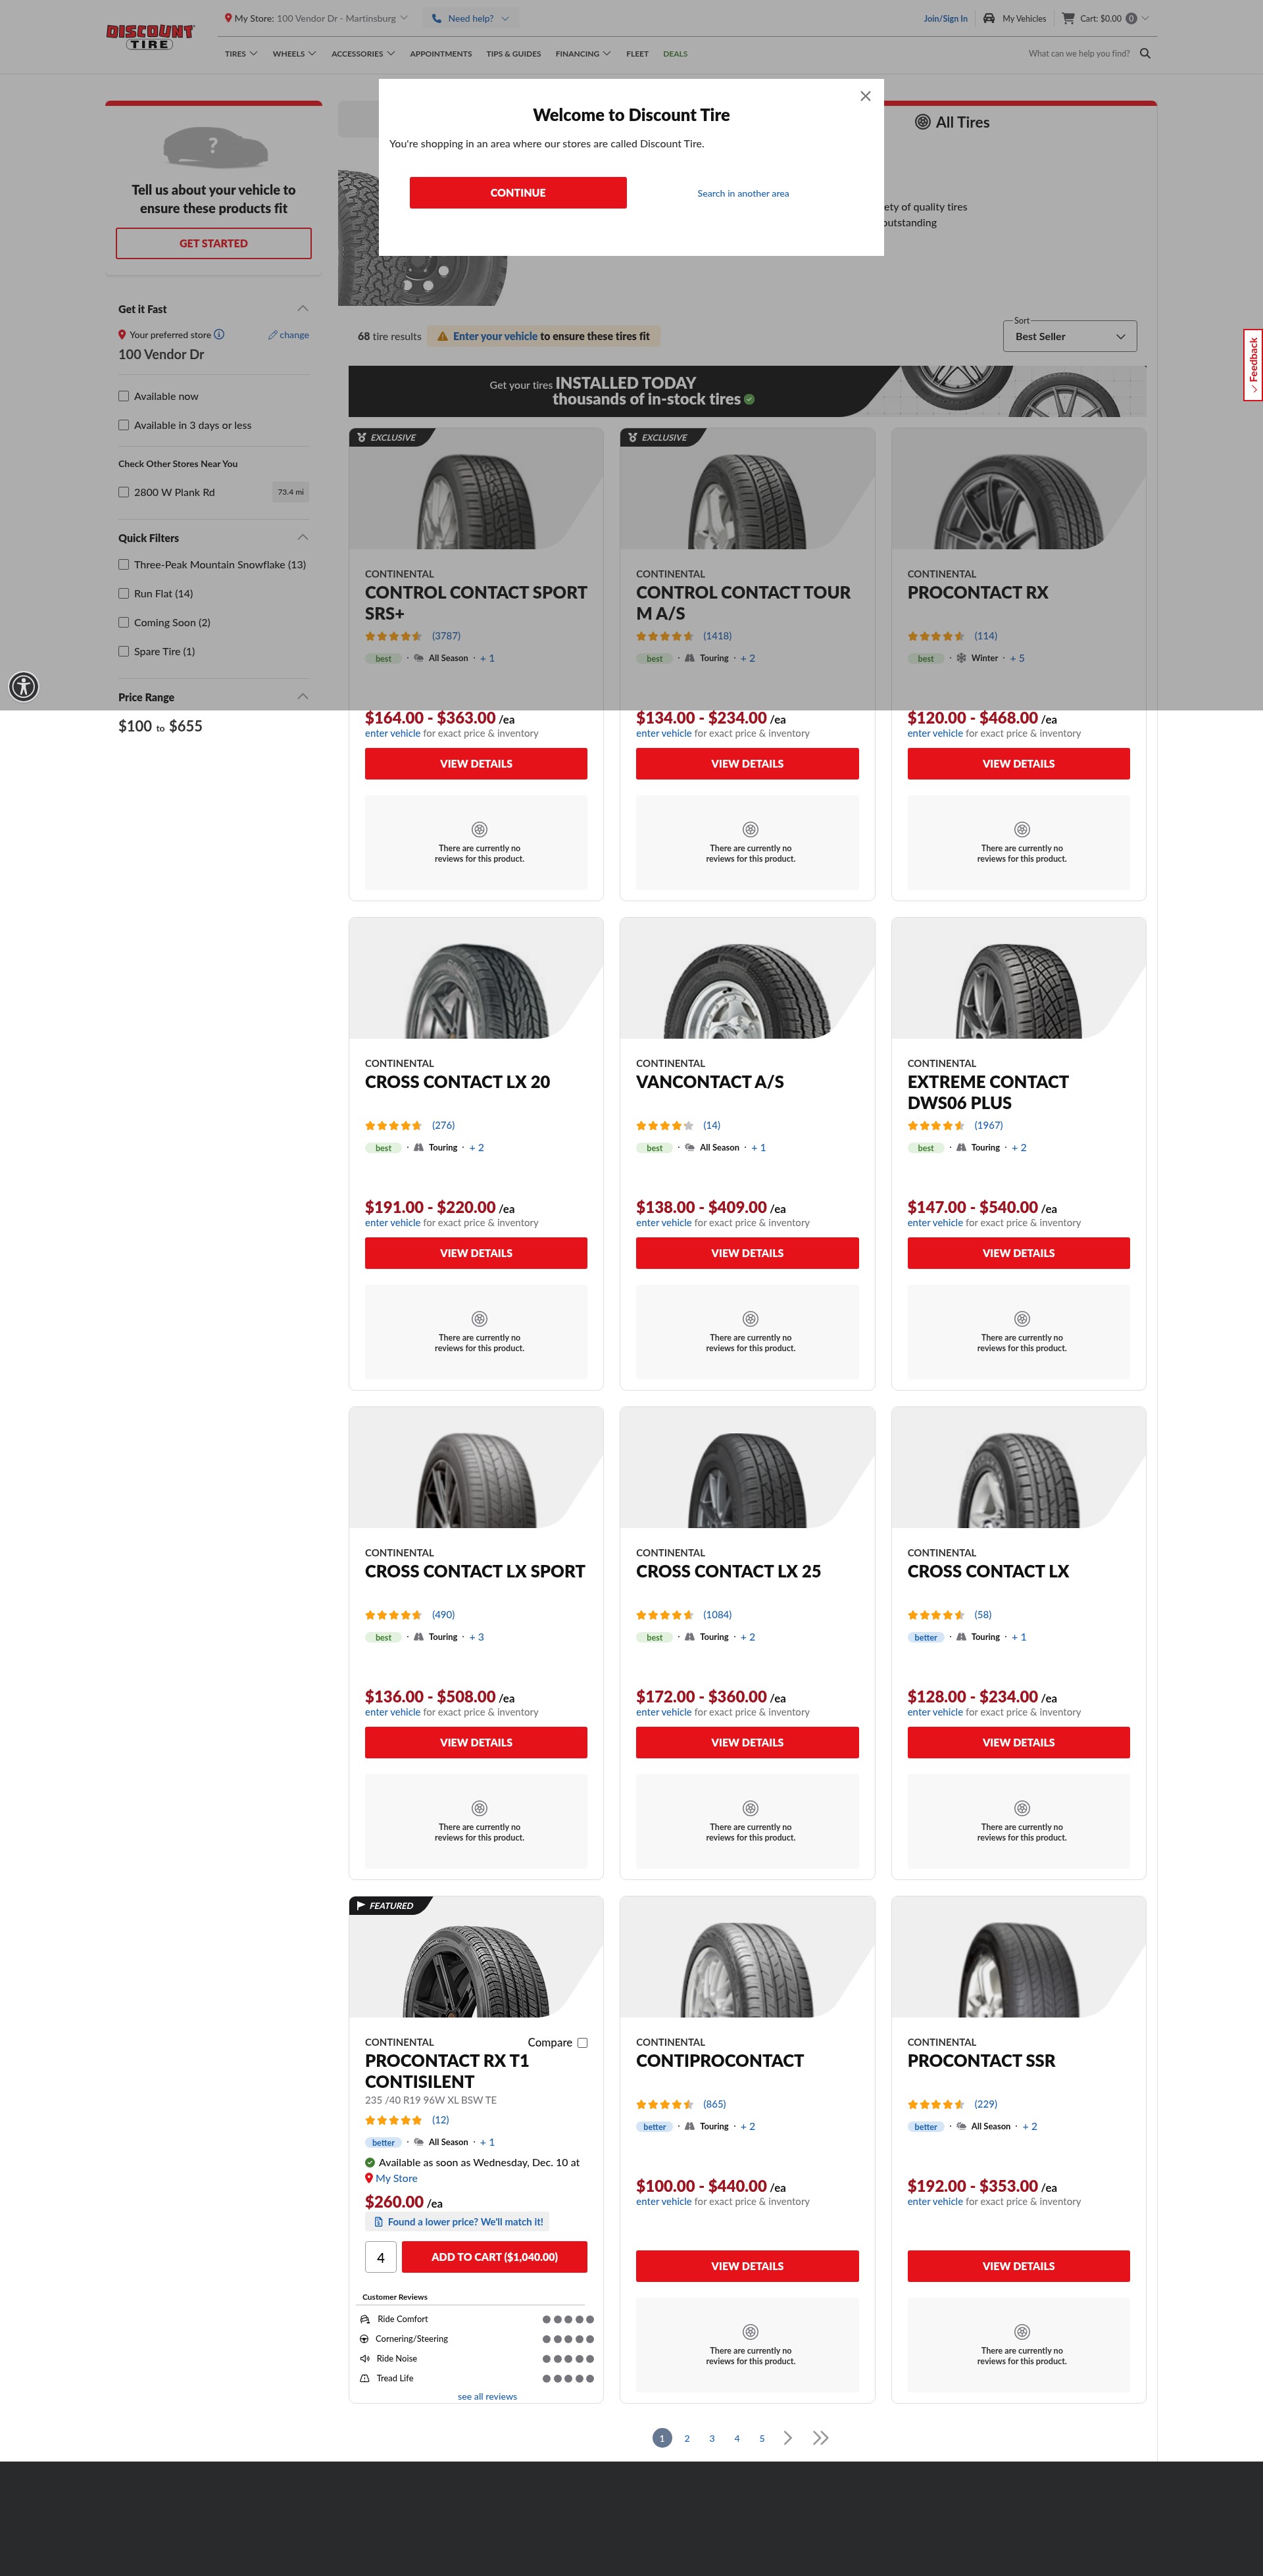Expand the Financing navigation menu
Image resolution: width=1263 pixels, height=2576 pixels.
pos(583,54)
